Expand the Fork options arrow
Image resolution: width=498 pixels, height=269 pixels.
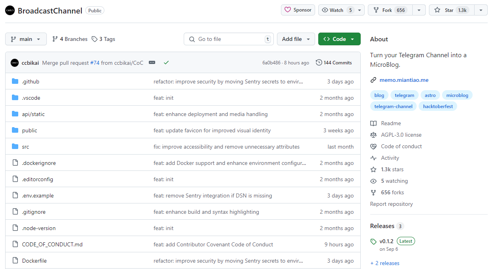pos(419,10)
